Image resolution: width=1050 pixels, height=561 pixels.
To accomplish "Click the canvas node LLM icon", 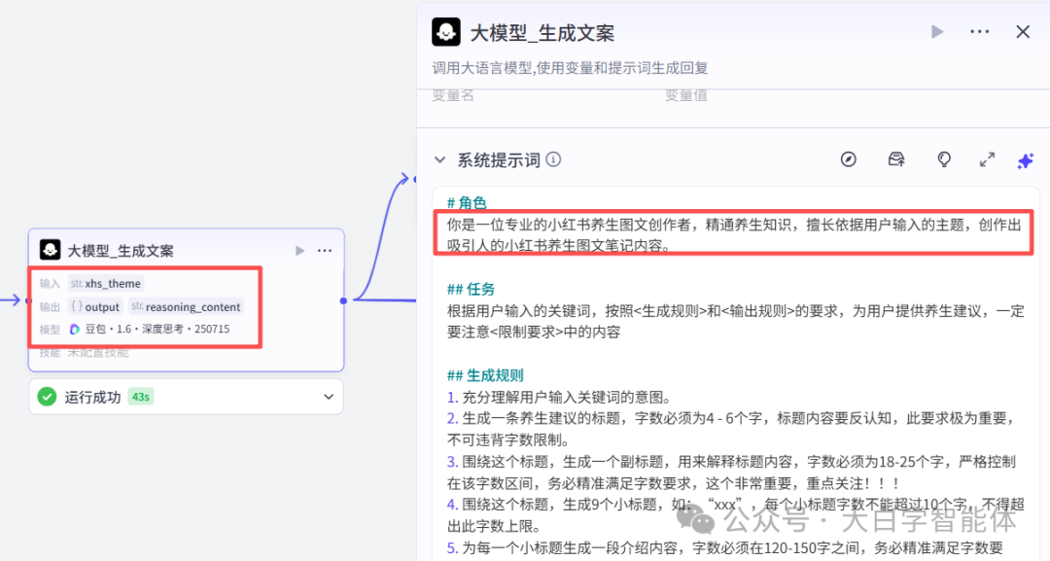I will 51,250.
